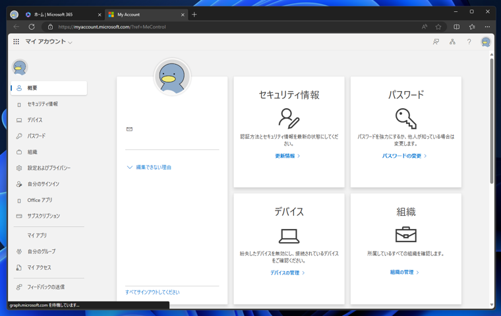This screenshot has height=316, width=501.
Task: Click the briefcase icon on 組織 card
Action: tap(406, 235)
